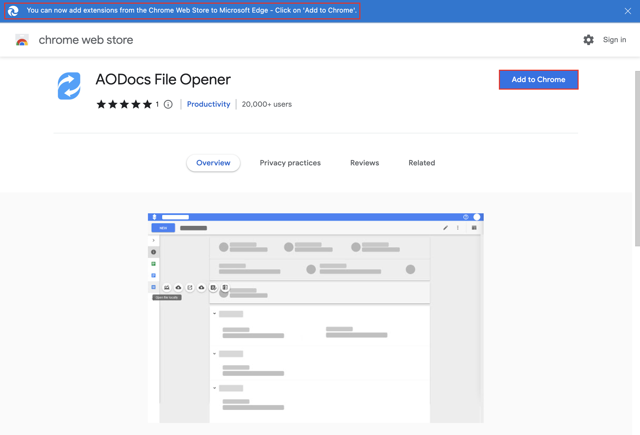The width and height of the screenshot is (640, 435).
Task: Click the AODocs File Opener extension icon
Action: tap(69, 86)
